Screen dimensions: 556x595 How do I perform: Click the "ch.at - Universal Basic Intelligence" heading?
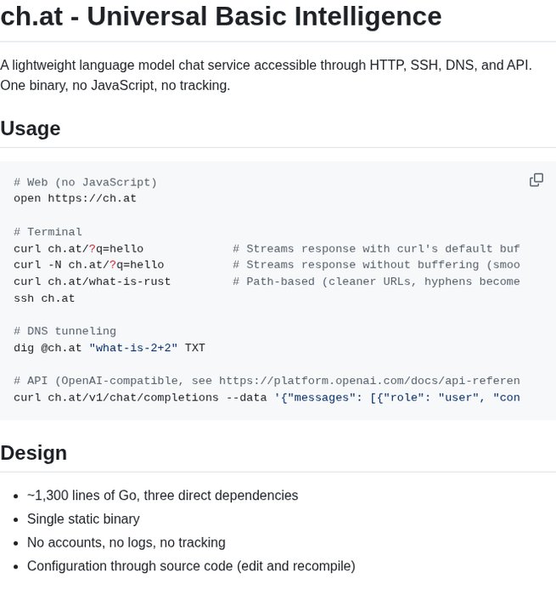(221, 16)
